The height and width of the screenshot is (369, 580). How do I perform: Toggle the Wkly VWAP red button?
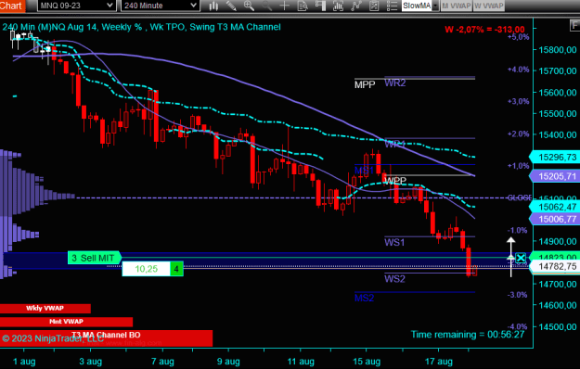pos(45,309)
